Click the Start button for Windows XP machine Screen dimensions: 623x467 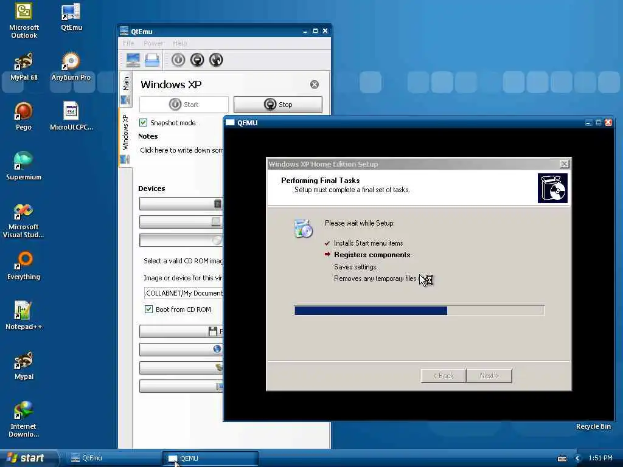[x=184, y=105]
